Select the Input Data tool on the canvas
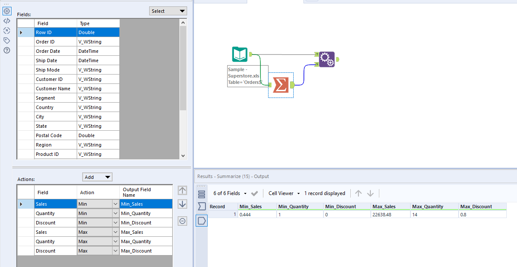Image resolution: width=517 pixels, height=267 pixels. coord(240,55)
